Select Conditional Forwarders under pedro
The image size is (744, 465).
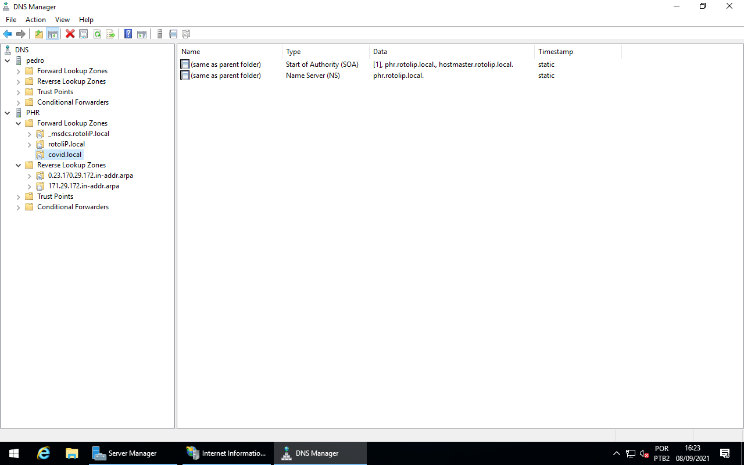[73, 102]
